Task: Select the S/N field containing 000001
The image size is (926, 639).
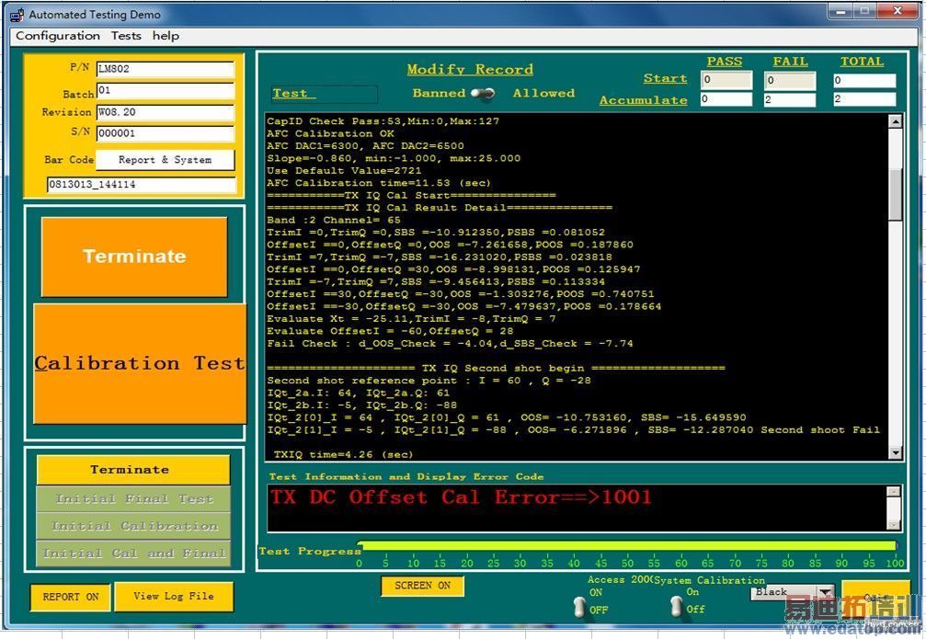Action: click(165, 133)
